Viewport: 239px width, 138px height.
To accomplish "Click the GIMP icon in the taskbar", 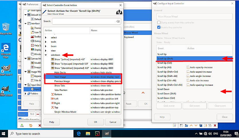I will (x=106, y=133).
